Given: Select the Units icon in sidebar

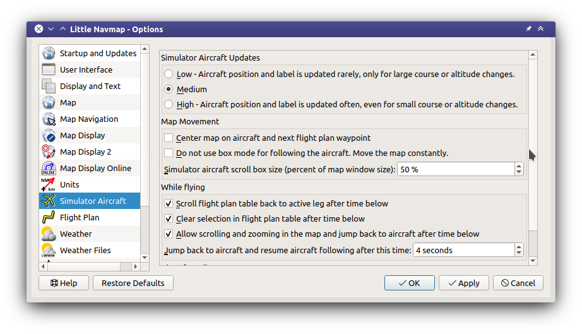Looking at the screenshot, I should [49, 184].
